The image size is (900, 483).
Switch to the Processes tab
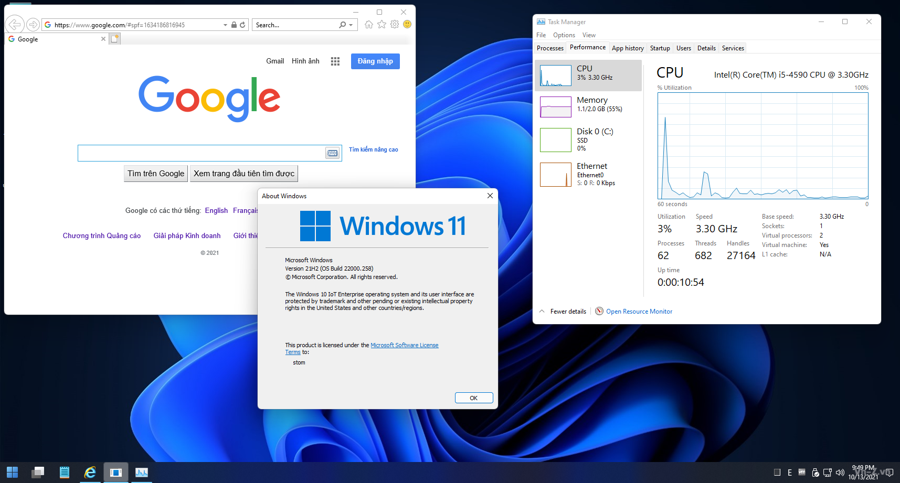pos(550,48)
